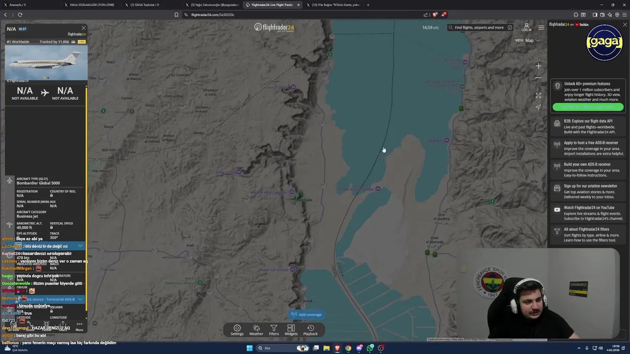Switch to Yağız Sabuncuoğlu X tab
The height and width of the screenshot is (354, 630).
point(212,5)
